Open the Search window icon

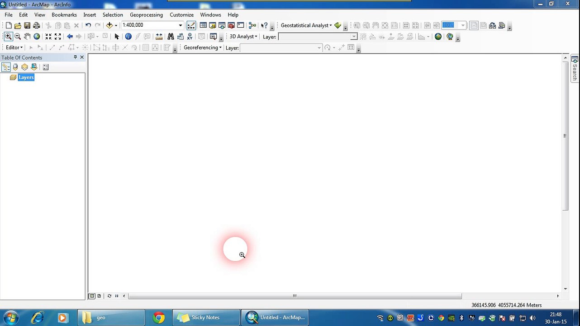click(x=222, y=25)
